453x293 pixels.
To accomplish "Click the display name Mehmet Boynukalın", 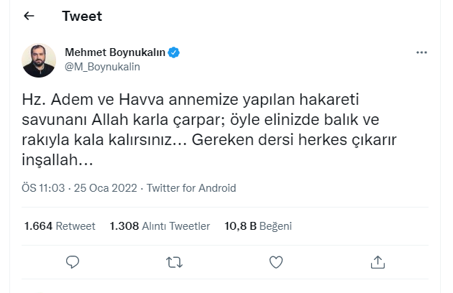I will pyautogui.click(x=115, y=52).
